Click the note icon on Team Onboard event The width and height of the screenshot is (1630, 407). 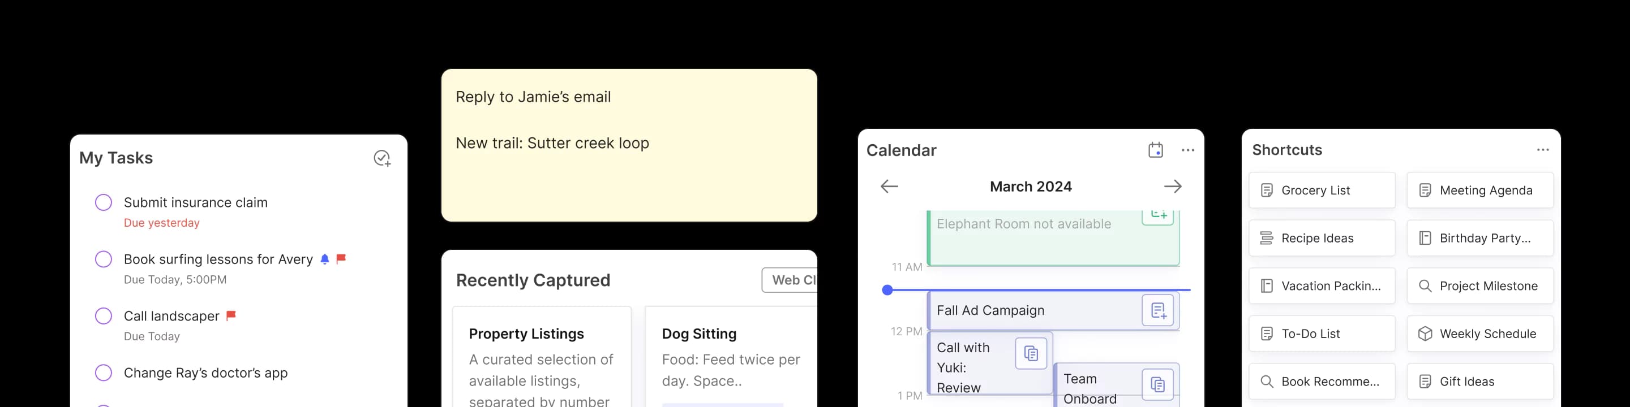coord(1157,384)
